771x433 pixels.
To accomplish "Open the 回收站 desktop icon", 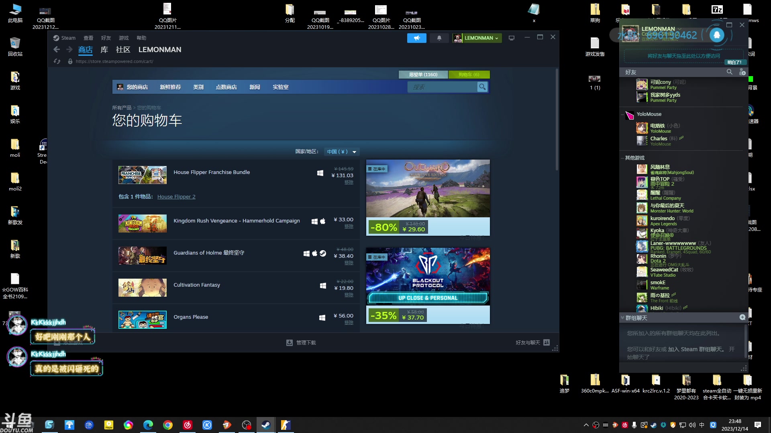I will 15,47.
